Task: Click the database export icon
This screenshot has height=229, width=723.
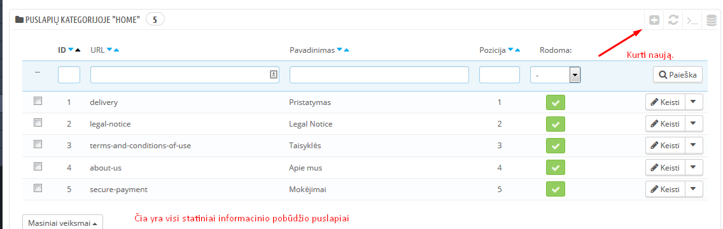Action: (x=712, y=20)
